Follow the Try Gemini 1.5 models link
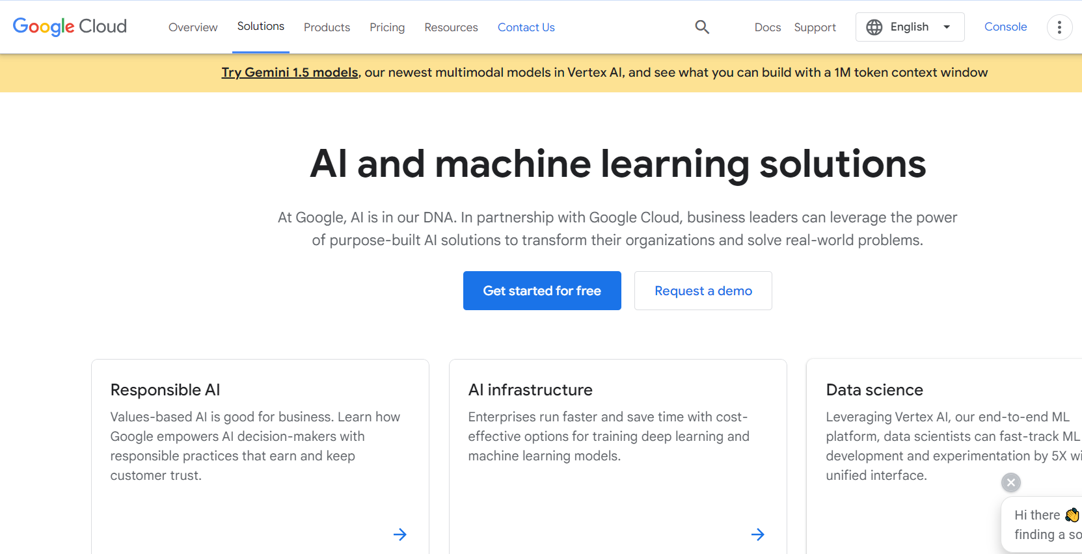Image resolution: width=1082 pixels, height=554 pixels. click(x=290, y=73)
